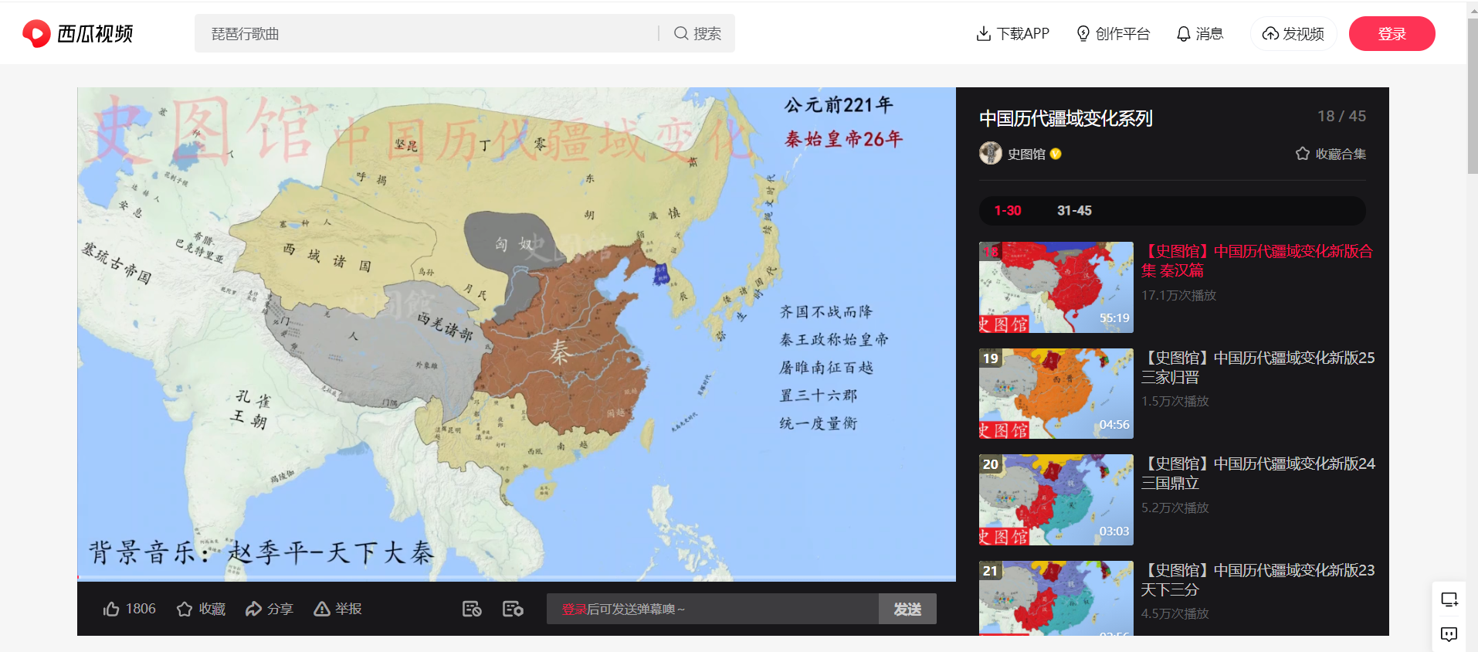Click 收藏合集 collect playlist
1478x652 pixels.
pyautogui.click(x=1331, y=154)
